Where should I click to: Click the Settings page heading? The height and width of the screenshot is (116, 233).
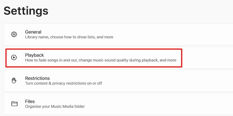point(26,11)
